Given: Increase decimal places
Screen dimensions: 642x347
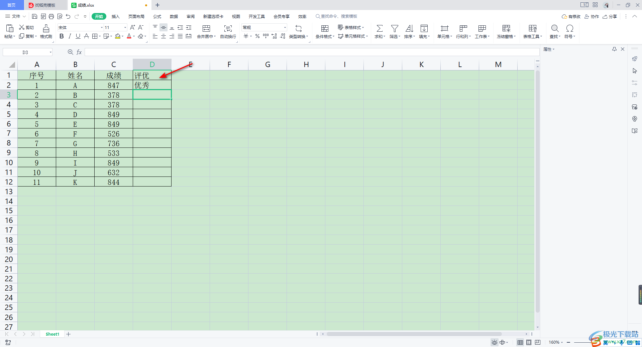Looking at the screenshot, I should 274,36.
